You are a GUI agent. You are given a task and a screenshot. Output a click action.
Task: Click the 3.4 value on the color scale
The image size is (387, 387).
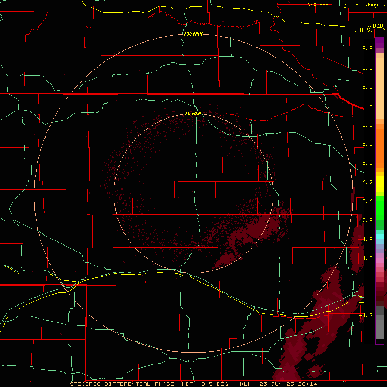368,201
